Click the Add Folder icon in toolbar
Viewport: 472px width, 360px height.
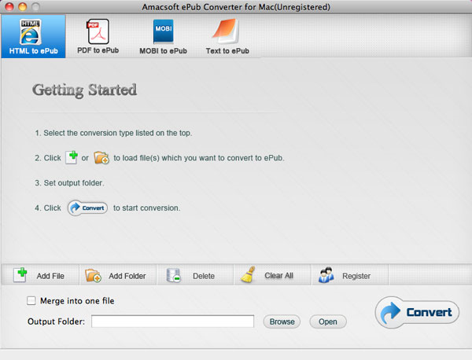[93, 275]
